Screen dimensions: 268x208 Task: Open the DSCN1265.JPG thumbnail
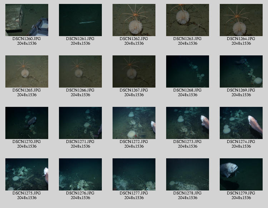27,71
